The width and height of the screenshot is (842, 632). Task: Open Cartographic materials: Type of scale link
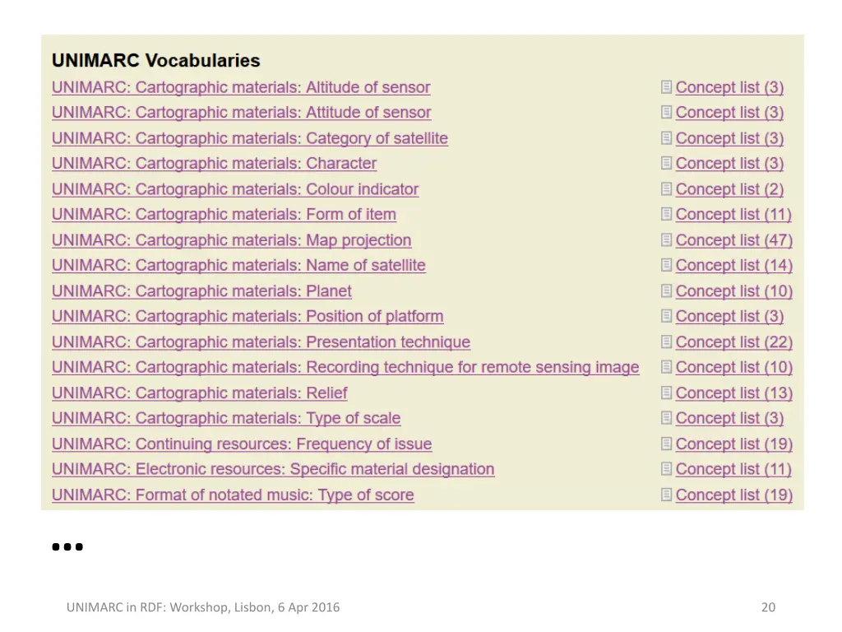click(226, 418)
